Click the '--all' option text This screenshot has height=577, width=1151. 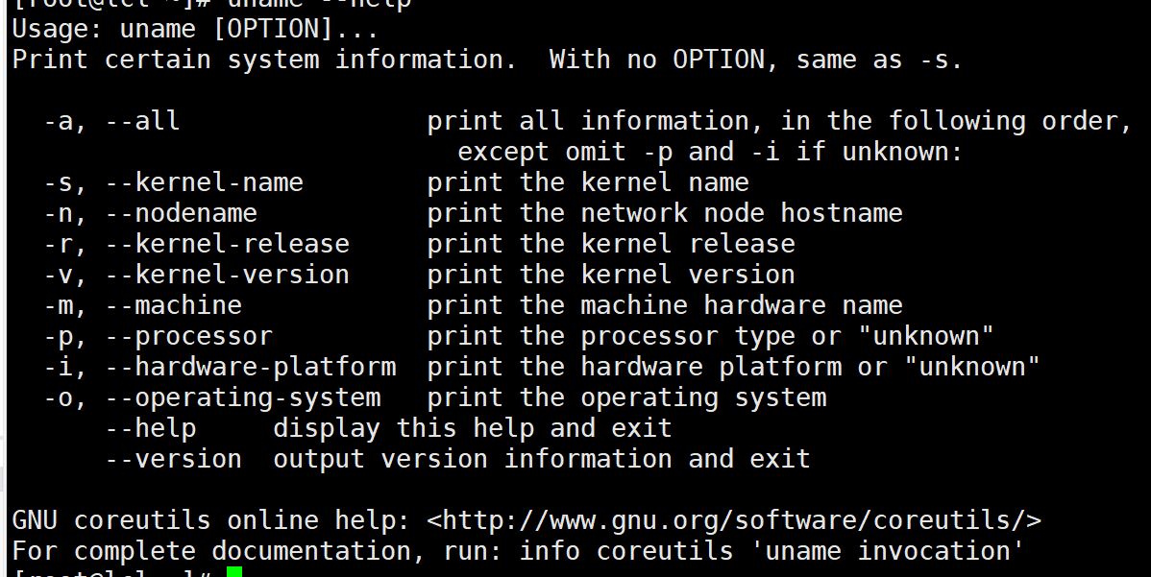click(x=143, y=121)
